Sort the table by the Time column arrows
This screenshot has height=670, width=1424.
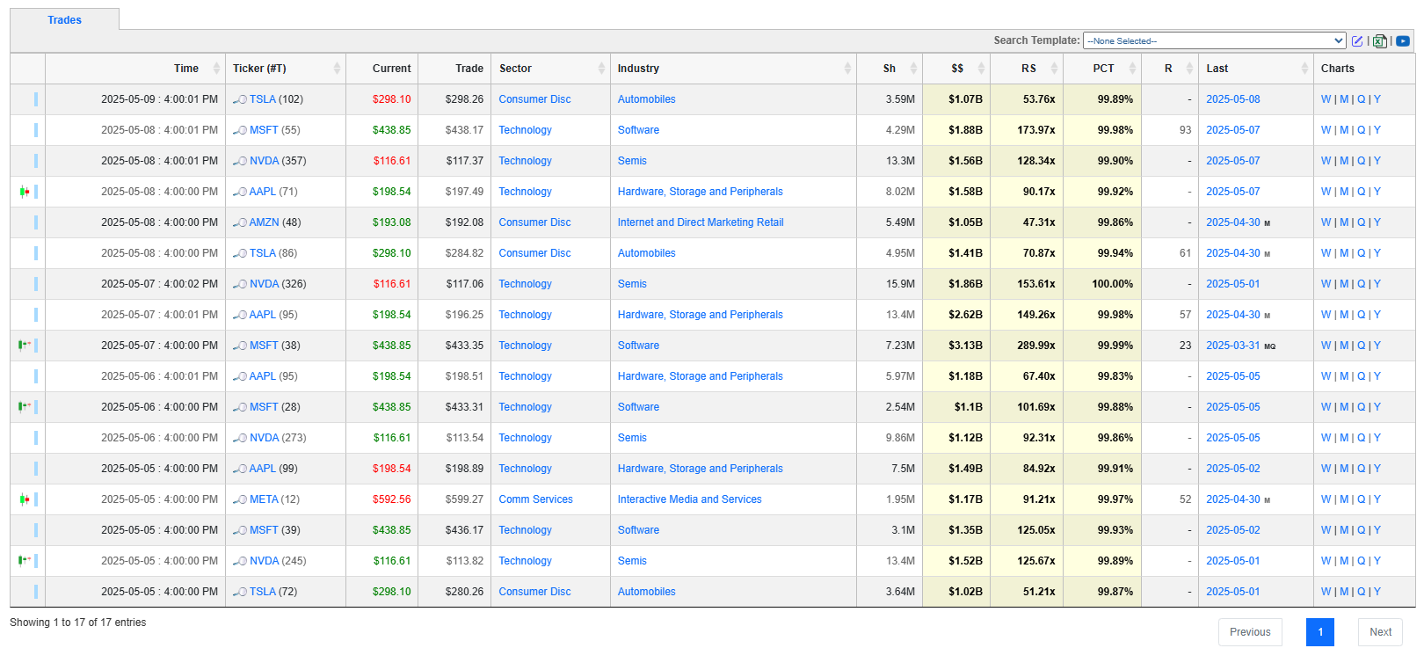point(216,69)
